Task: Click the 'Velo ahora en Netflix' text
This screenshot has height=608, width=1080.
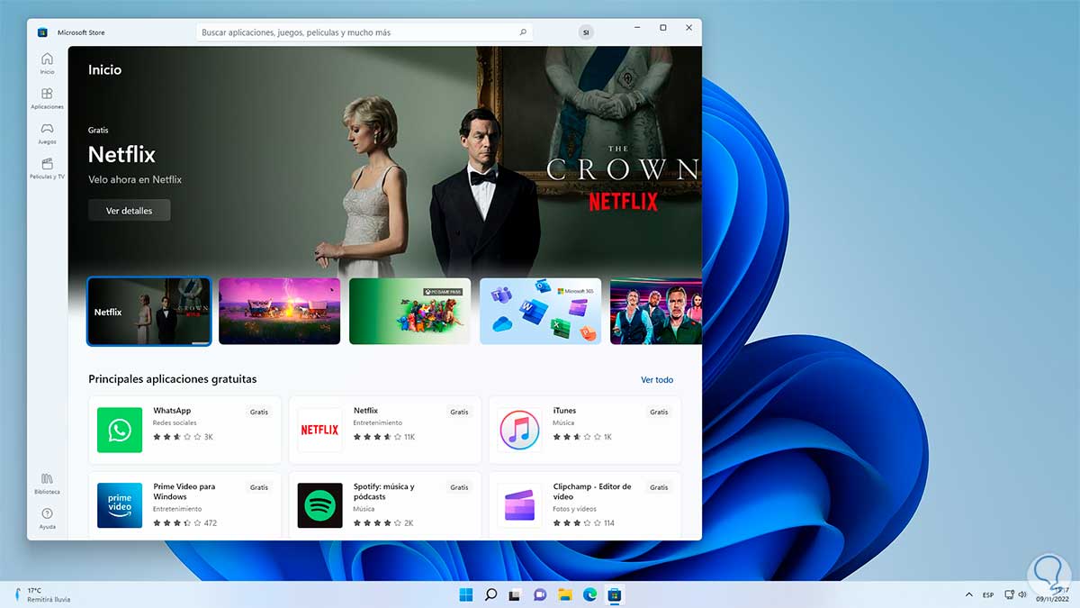Action: (135, 179)
